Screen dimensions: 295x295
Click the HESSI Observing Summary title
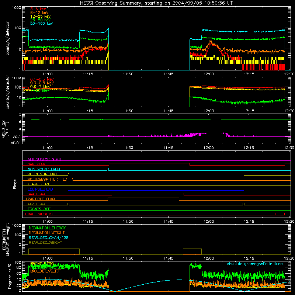[156, 3]
